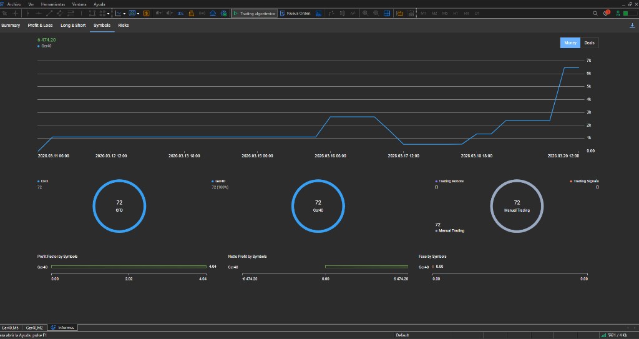
Task: Expand the objects dropdown arrow in toolbar
Action: click(x=109, y=13)
